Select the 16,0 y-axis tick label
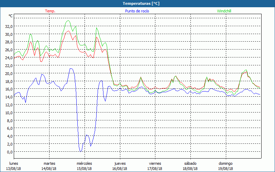Image resolution: width=275 pixels, height=172 pixels. (8, 89)
